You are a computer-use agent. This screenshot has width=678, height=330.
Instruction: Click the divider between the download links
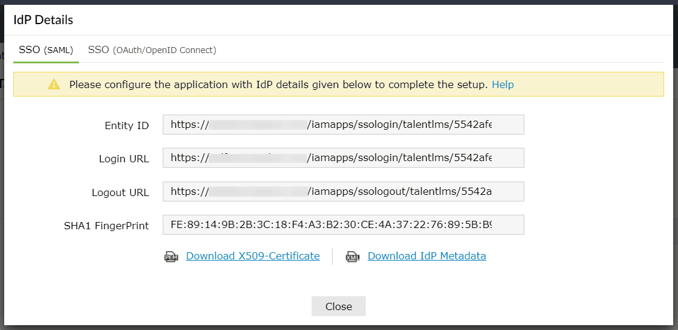pyautogui.click(x=332, y=256)
